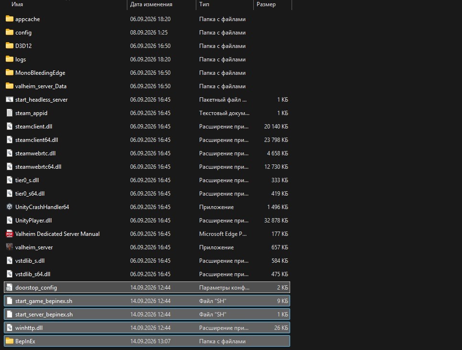The image size is (462, 350).
Task: Click the steam_appid text file icon
Action: coord(10,113)
